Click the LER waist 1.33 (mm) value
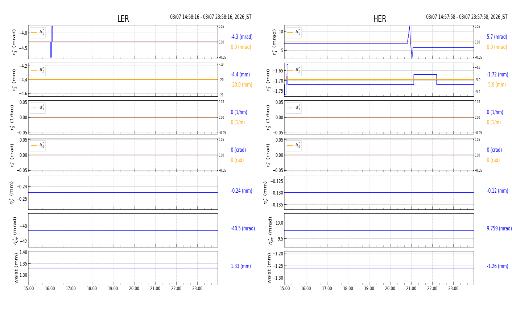The image size is (512, 313). (x=240, y=266)
